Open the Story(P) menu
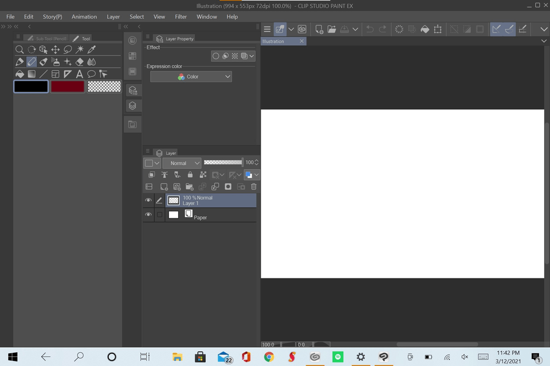The image size is (550, 366). (52, 17)
